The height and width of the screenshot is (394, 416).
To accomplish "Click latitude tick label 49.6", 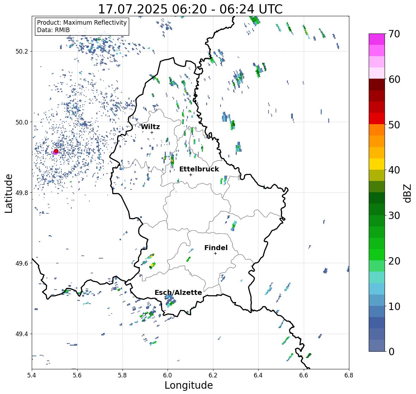I will coord(22,263).
